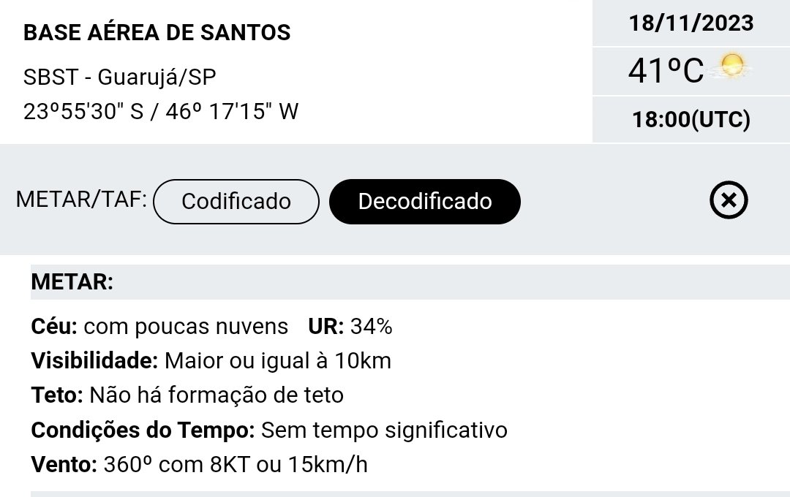Click the partly sunny weather icon

tap(731, 67)
